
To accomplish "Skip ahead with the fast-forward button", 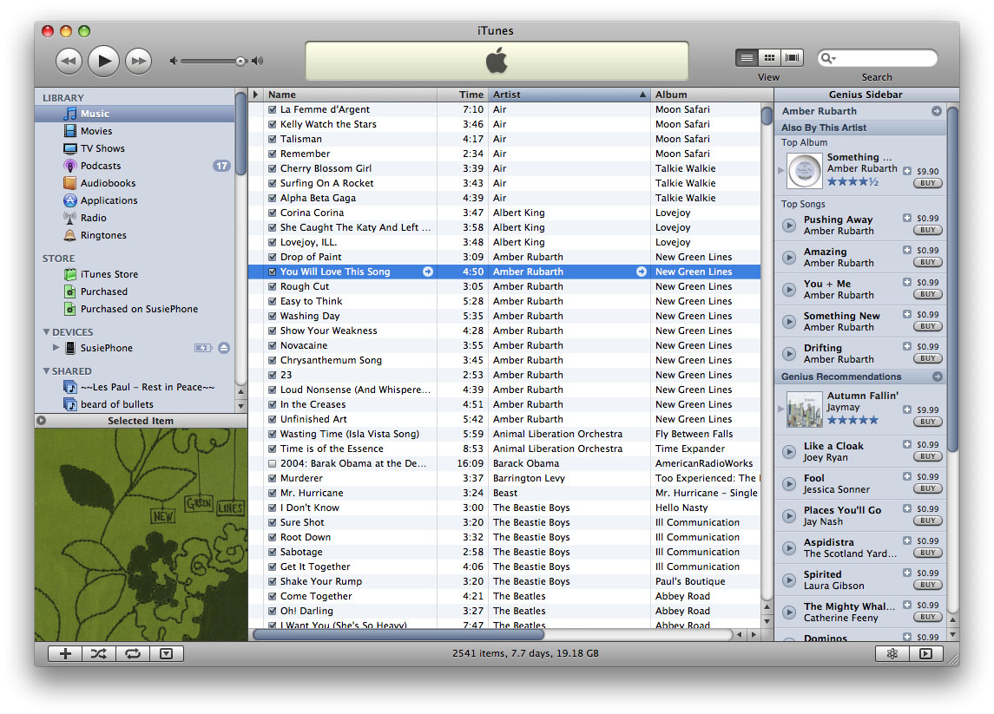I will [x=138, y=61].
